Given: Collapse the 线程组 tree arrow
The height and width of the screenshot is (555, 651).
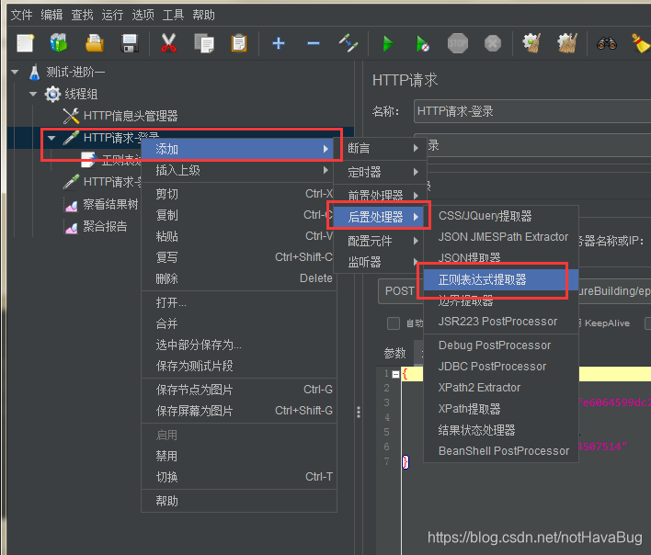Looking at the screenshot, I should coord(34,94).
